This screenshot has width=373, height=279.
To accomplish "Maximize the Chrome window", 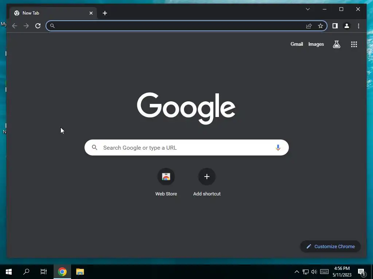I will point(341,9).
